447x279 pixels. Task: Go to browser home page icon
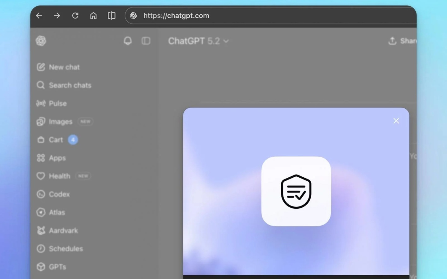93,16
